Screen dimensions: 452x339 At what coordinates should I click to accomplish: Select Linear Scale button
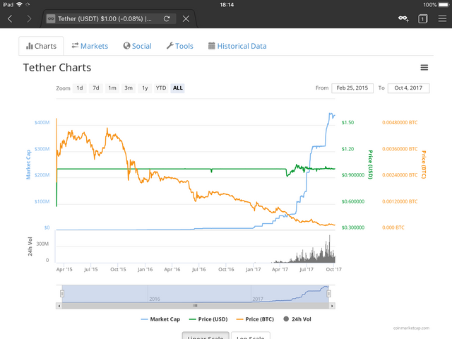coord(206,336)
